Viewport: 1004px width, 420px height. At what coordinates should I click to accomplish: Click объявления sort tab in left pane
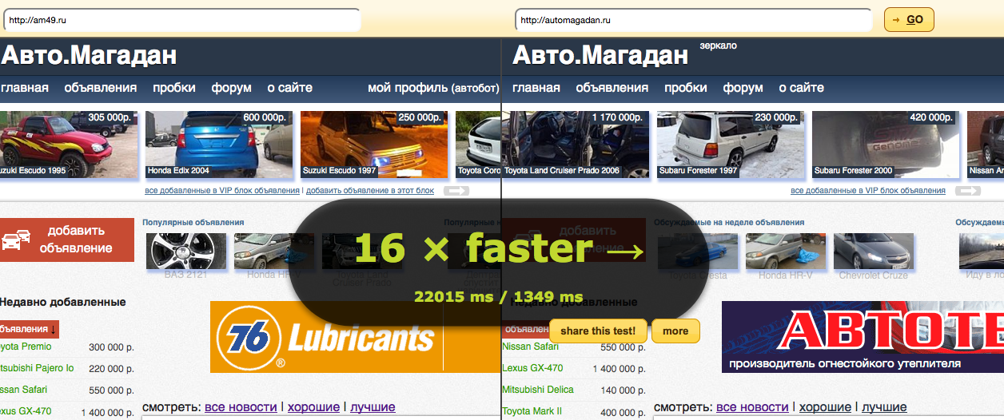click(x=29, y=330)
